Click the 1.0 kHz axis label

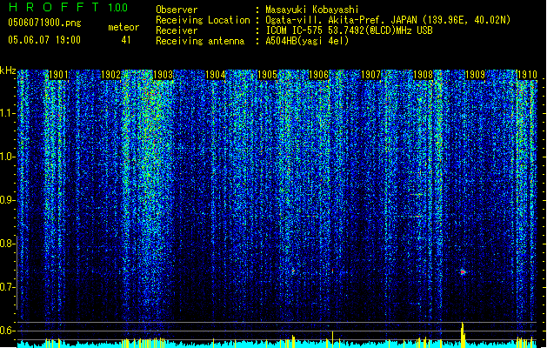(x=7, y=157)
